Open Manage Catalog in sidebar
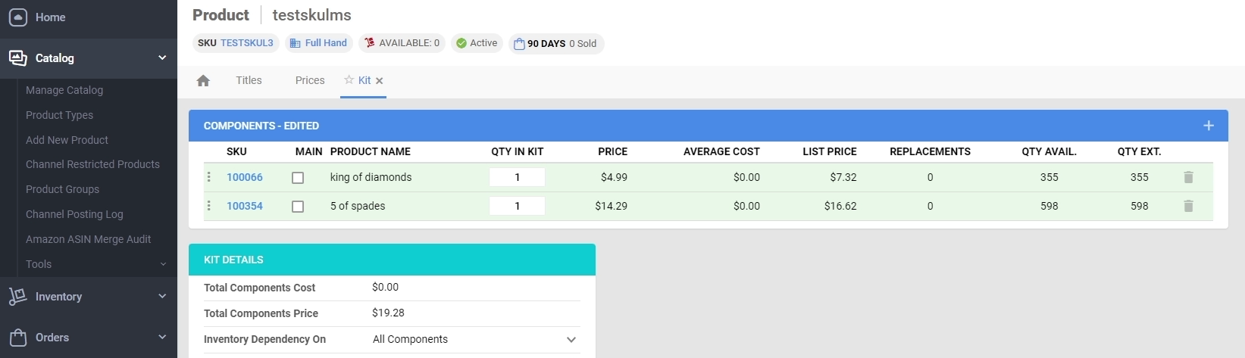The image size is (1245, 358). tap(64, 90)
